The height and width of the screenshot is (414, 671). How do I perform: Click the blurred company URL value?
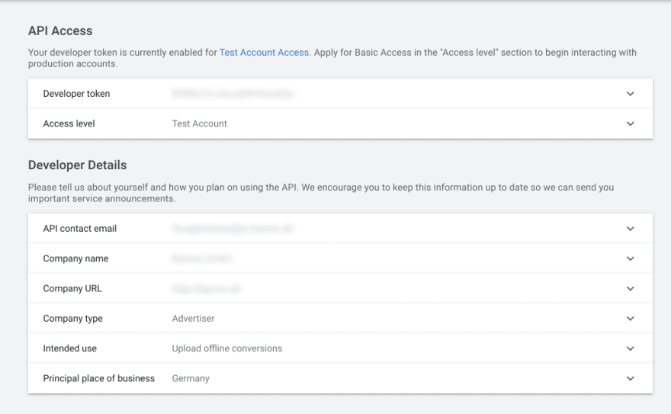pyautogui.click(x=207, y=289)
